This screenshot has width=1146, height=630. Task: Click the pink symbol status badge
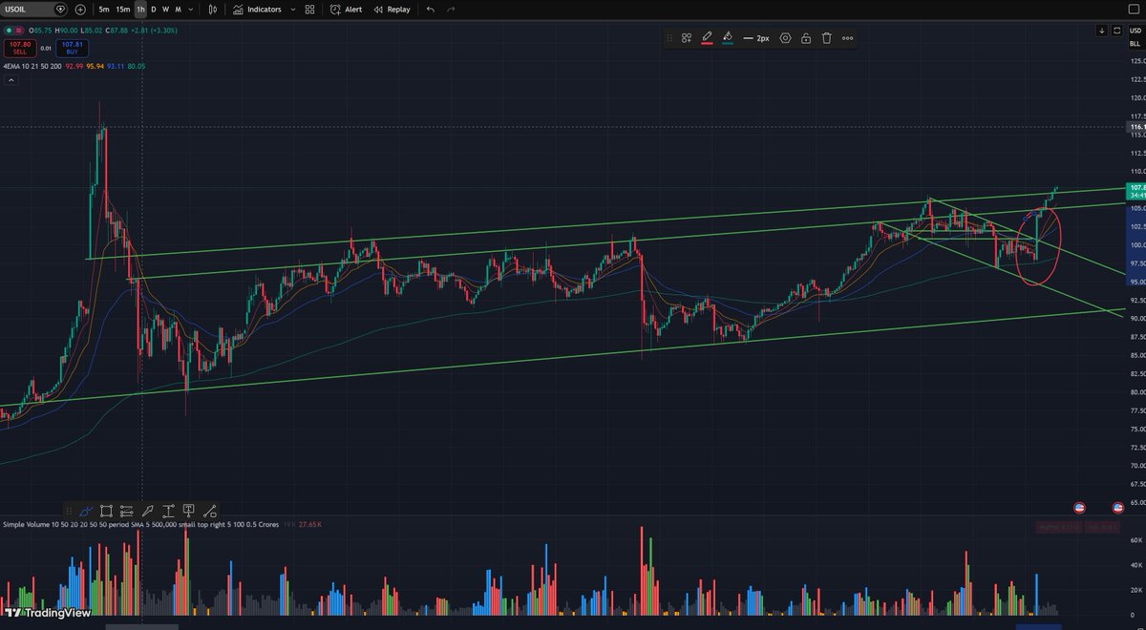tap(20, 31)
